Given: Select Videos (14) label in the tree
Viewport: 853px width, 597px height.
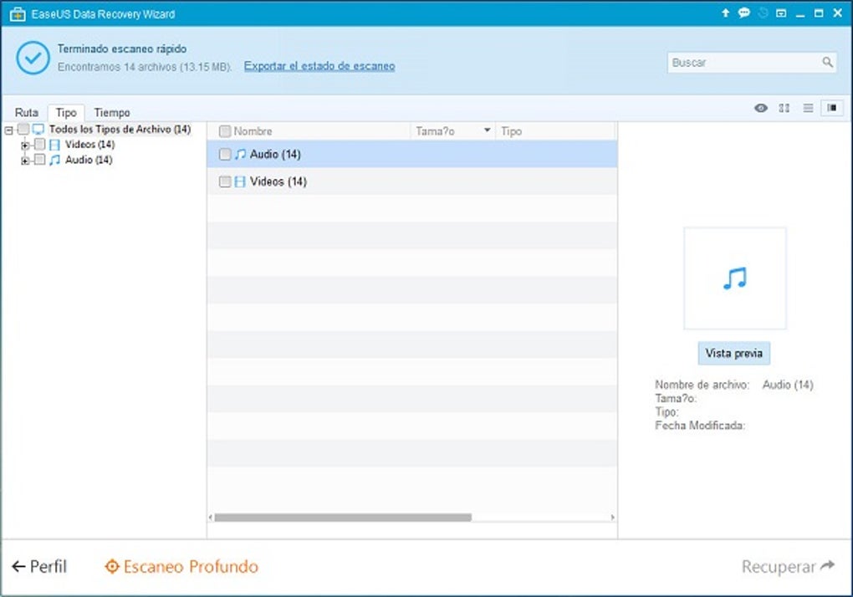Looking at the screenshot, I should (89, 144).
